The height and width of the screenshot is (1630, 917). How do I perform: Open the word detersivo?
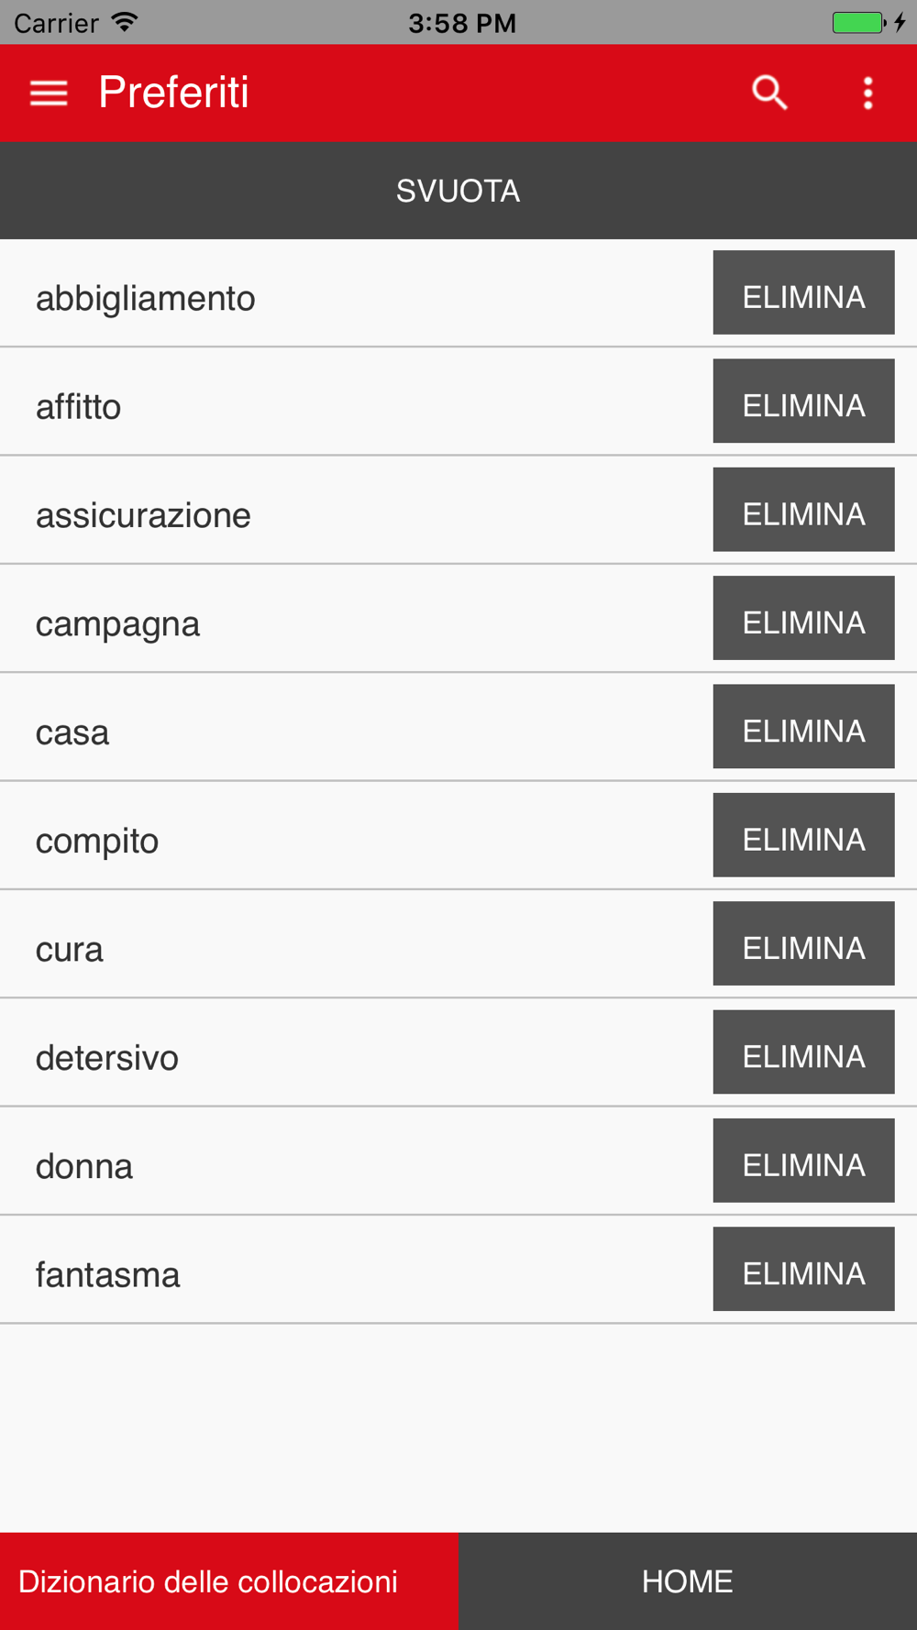[x=107, y=1058]
